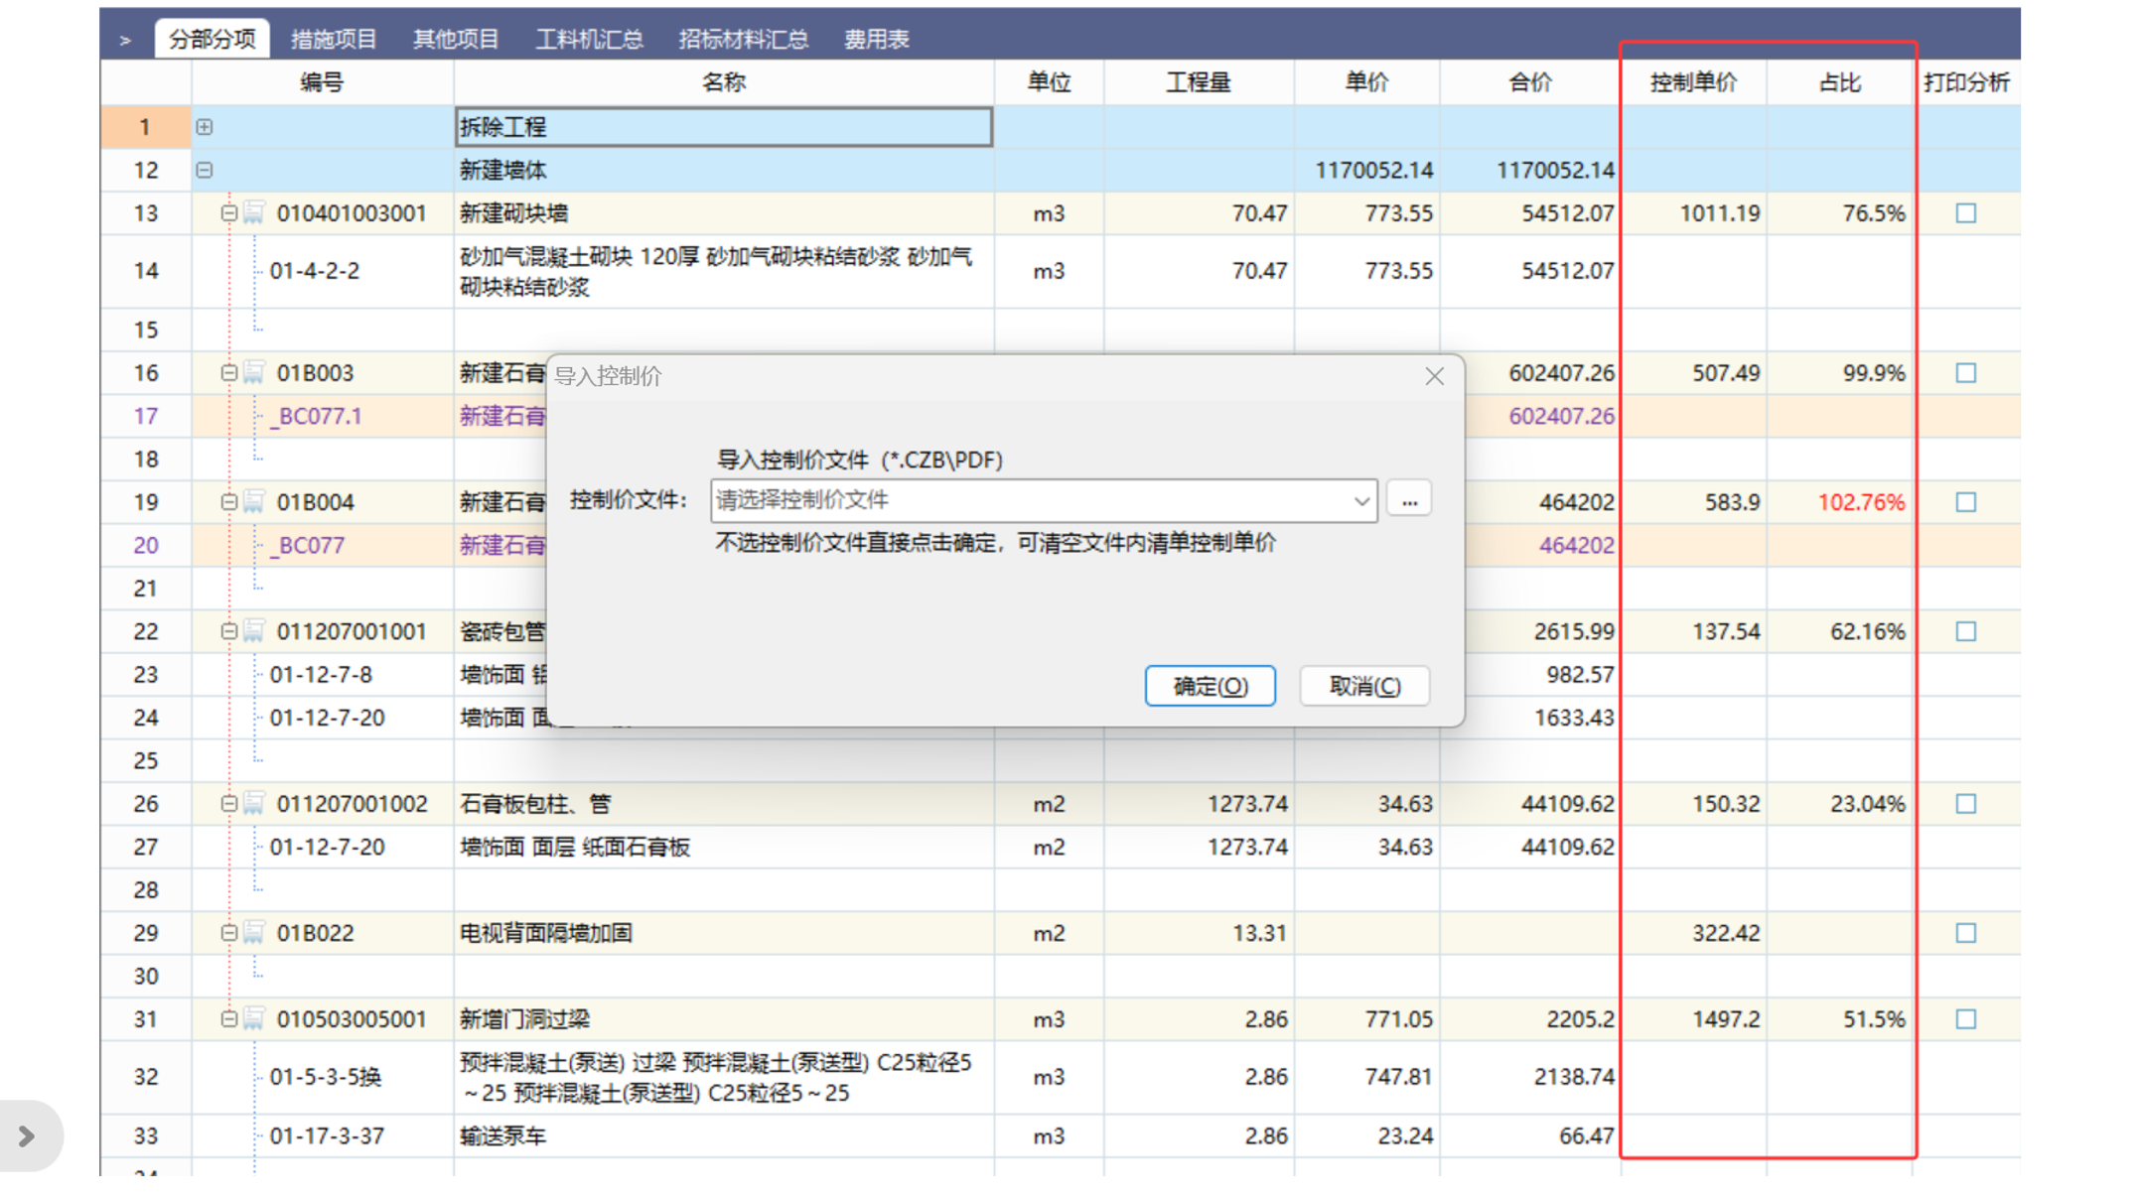Select cell 石膏板包柱、管

[724, 803]
